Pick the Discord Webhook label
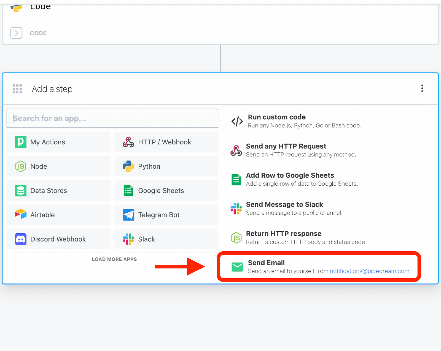This screenshot has height=351, width=441. (x=58, y=239)
